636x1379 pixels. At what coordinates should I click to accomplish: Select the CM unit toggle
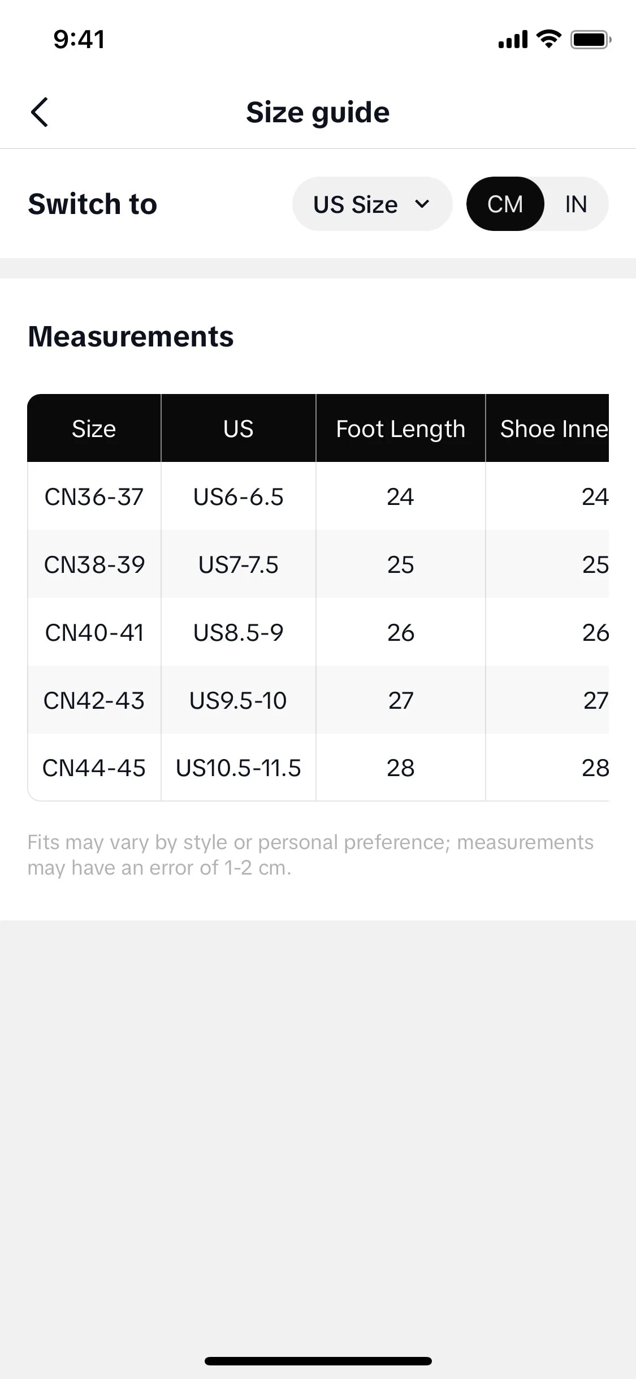(x=505, y=204)
